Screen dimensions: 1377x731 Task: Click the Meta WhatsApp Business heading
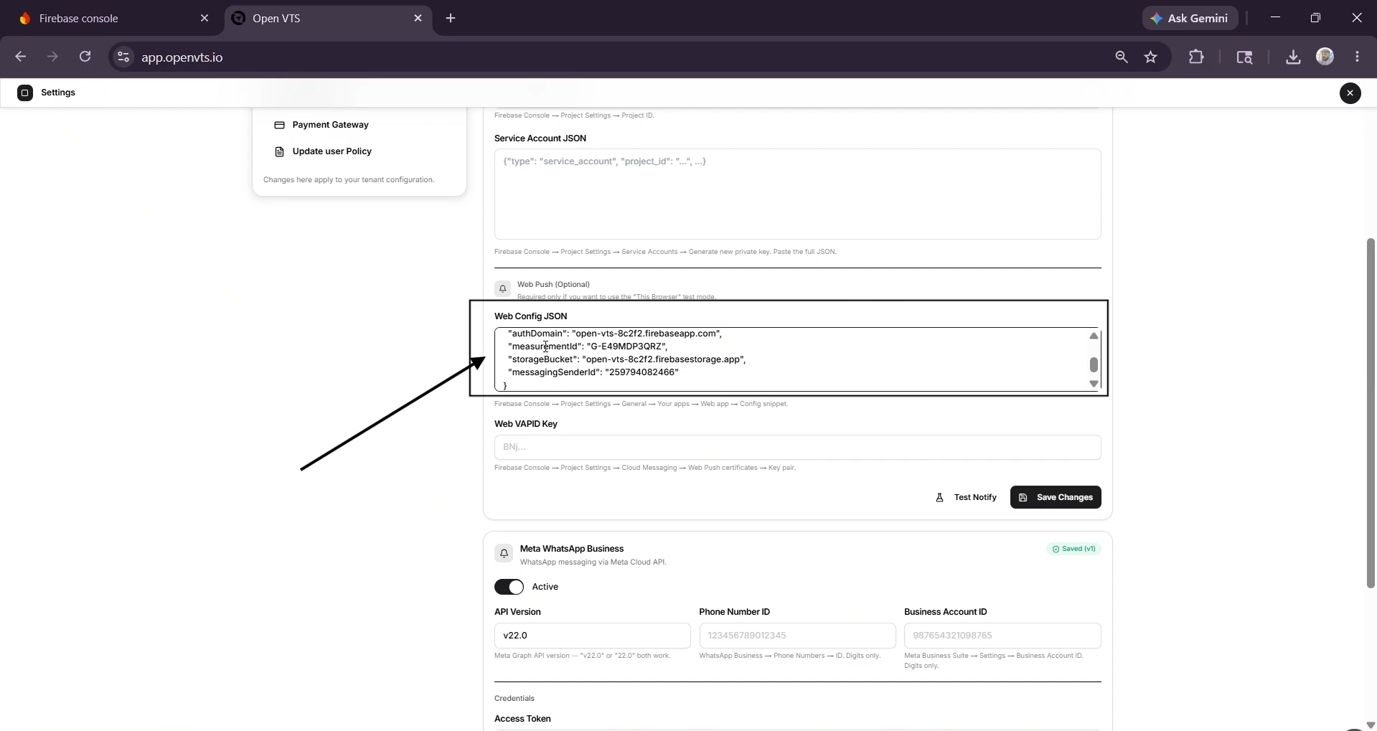pos(572,549)
